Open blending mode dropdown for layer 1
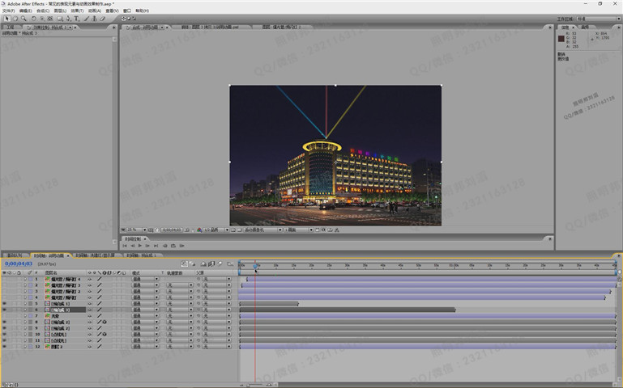This screenshot has width=623, height=388. coord(145,279)
